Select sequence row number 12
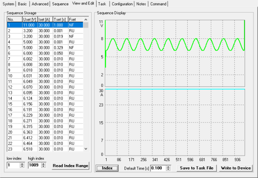Viewport: 258px width, 178px height. coord(45,87)
